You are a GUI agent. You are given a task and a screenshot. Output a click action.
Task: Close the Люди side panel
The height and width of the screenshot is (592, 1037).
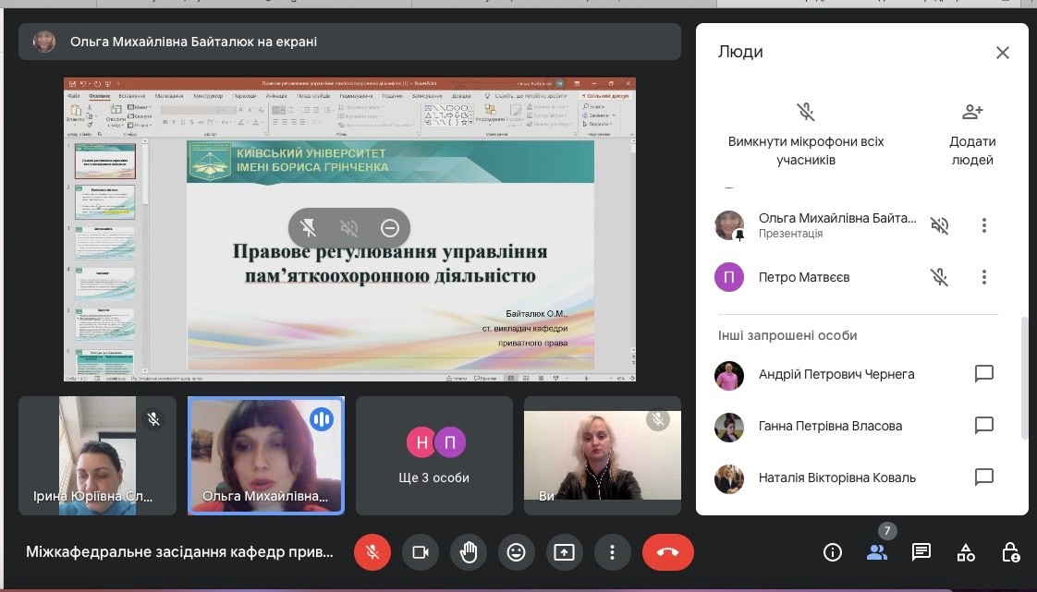point(1002,53)
